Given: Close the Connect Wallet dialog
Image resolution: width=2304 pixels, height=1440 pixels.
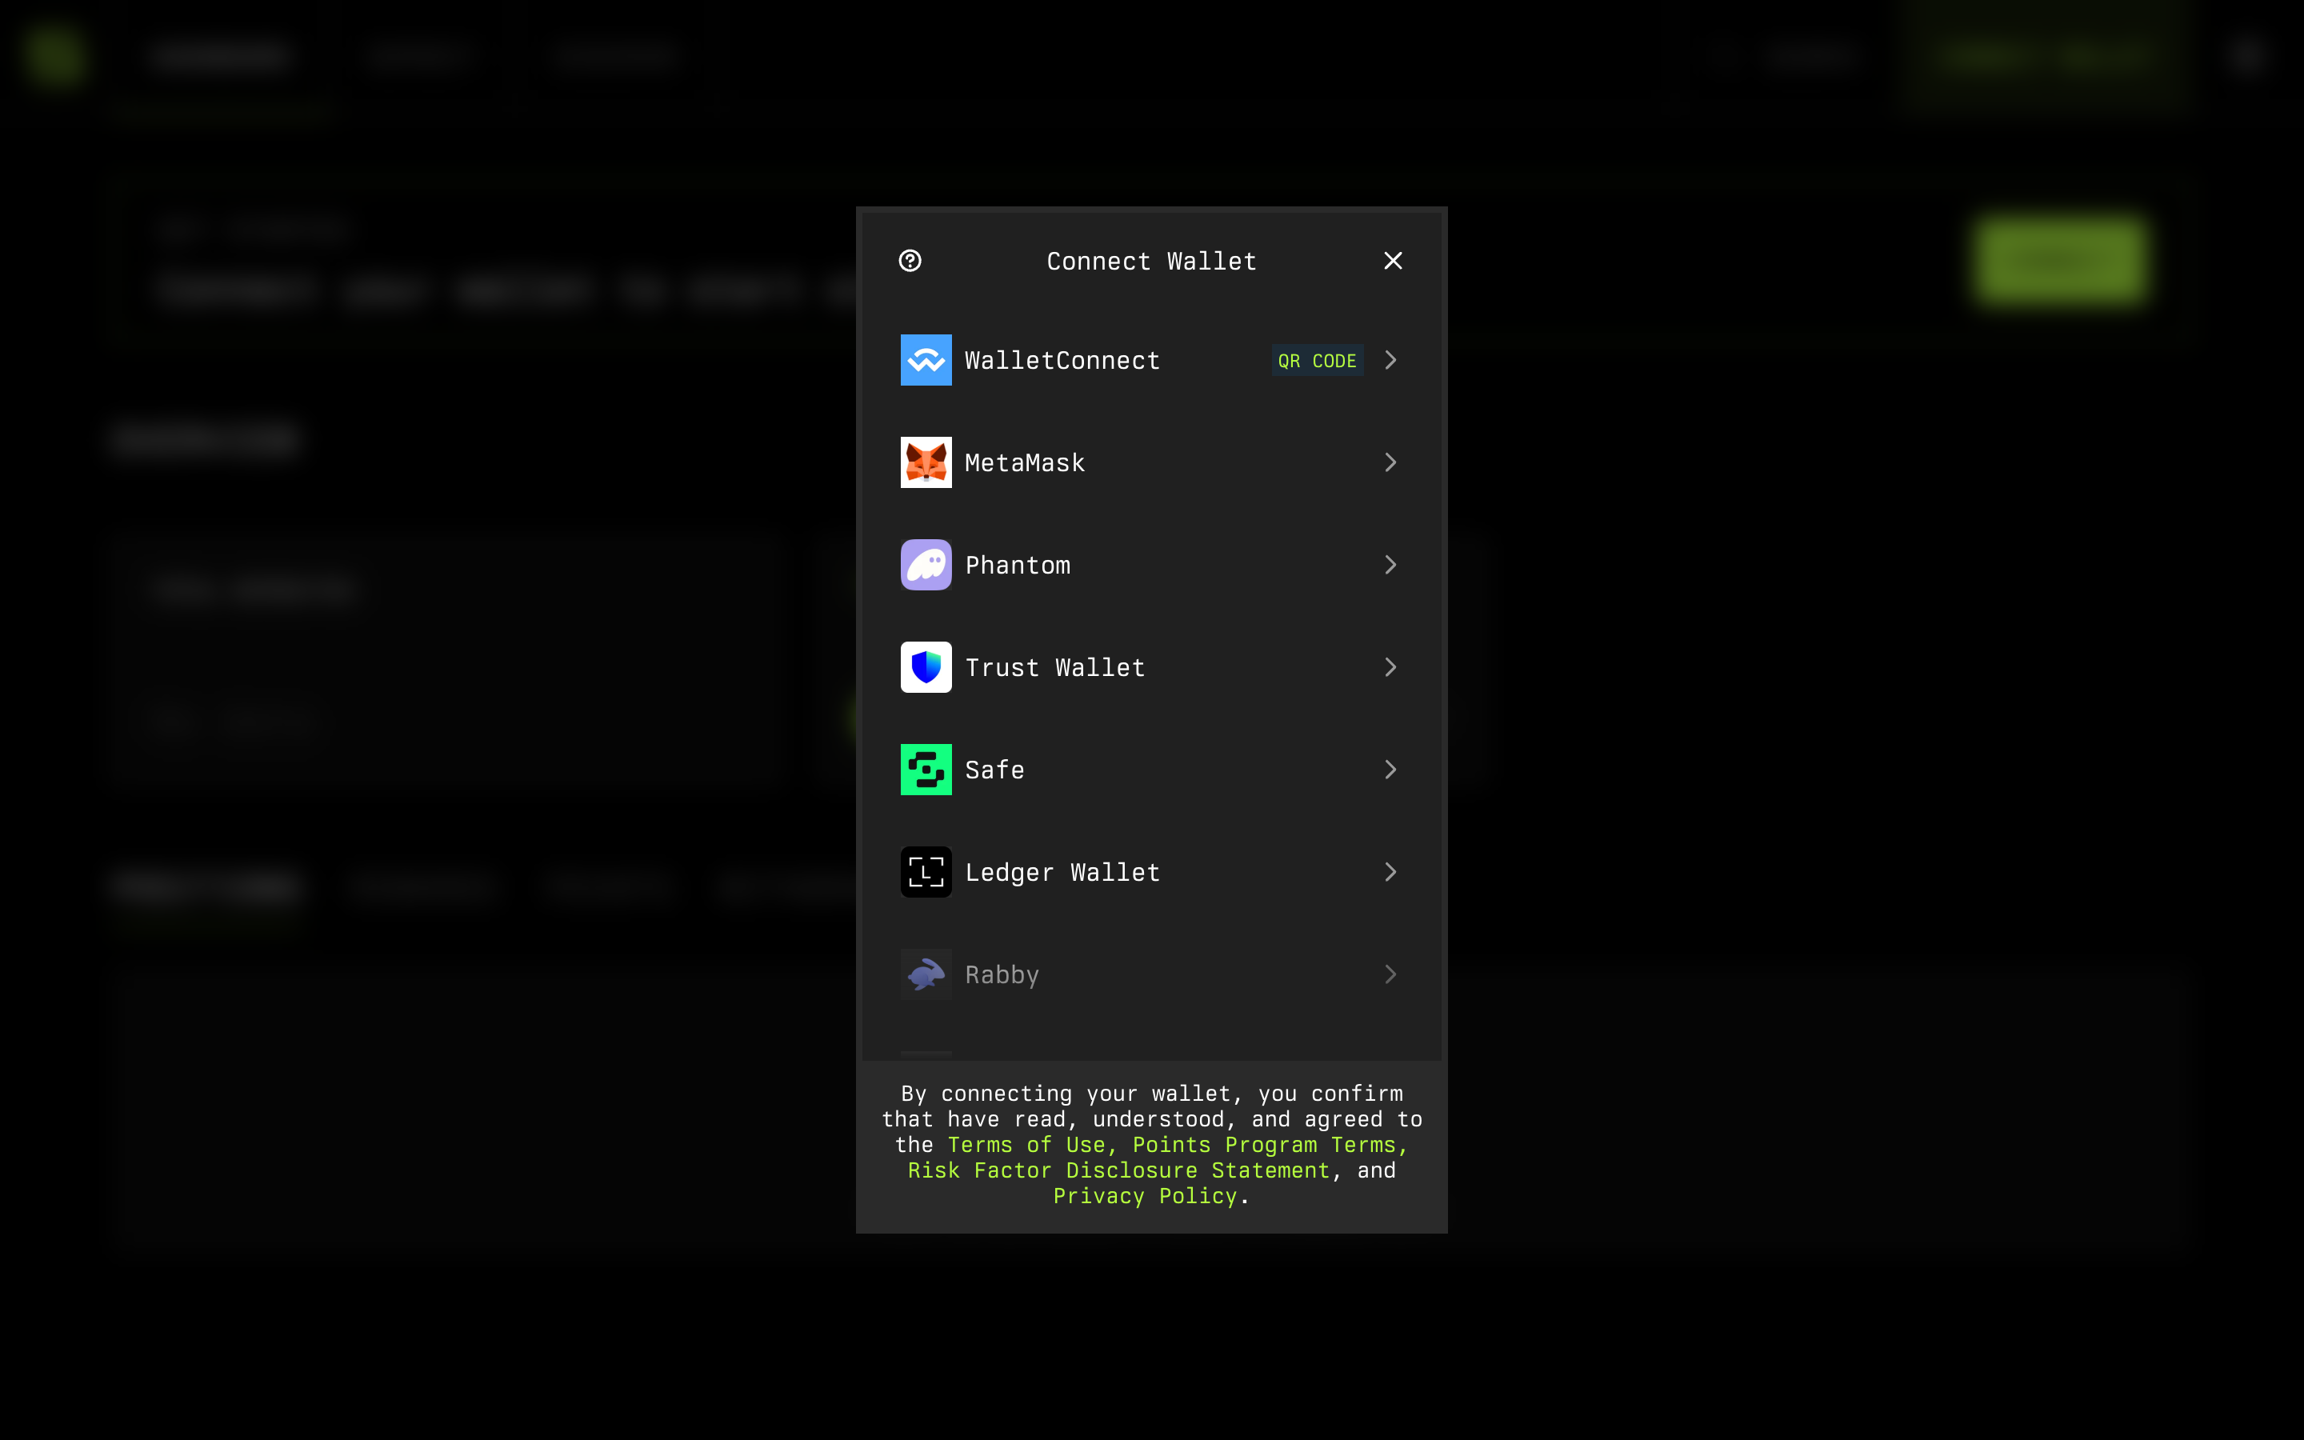Looking at the screenshot, I should pos(1393,261).
